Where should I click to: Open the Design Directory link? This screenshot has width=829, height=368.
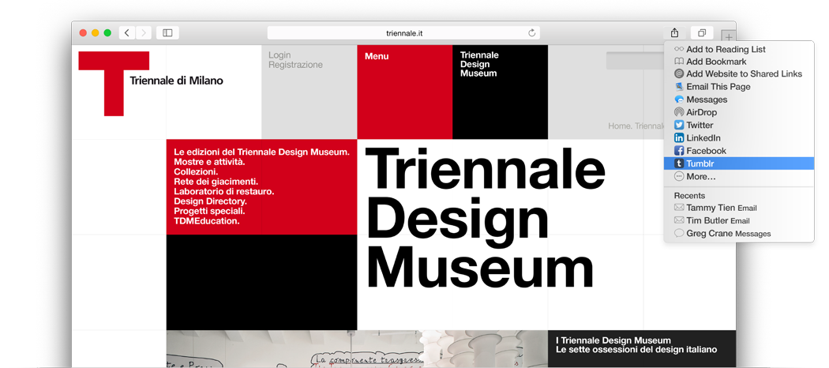click(211, 201)
